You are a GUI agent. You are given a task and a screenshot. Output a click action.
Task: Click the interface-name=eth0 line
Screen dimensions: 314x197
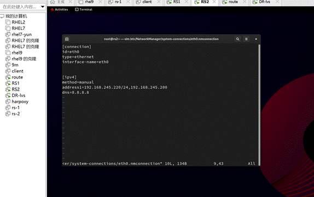85,62
